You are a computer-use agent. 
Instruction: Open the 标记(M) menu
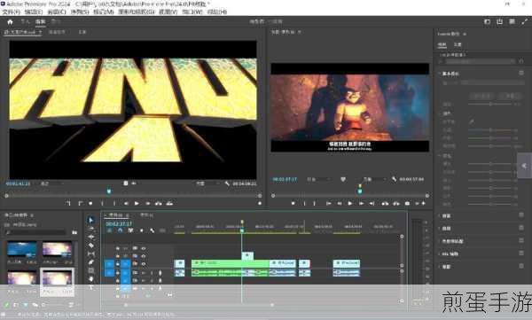(x=104, y=12)
